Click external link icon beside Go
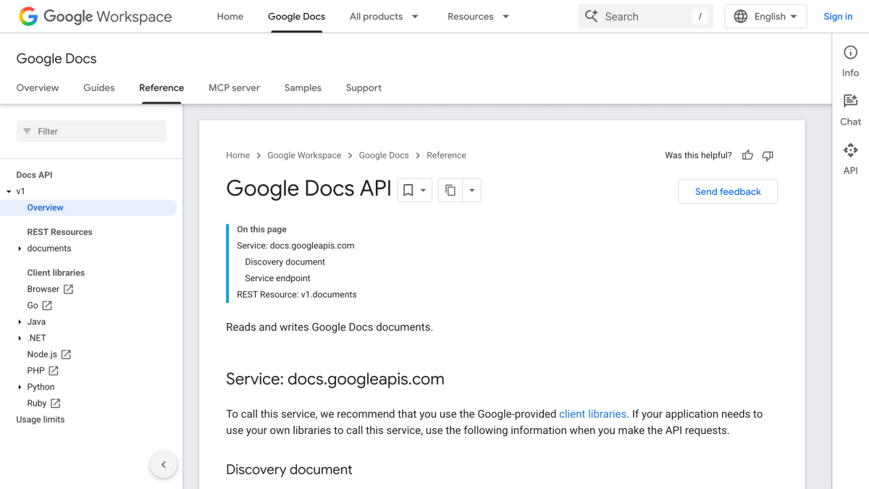This screenshot has height=489, width=869. (x=47, y=306)
